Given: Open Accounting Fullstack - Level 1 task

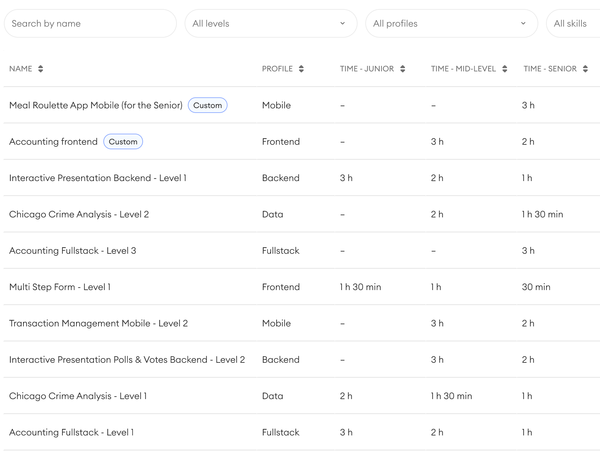Looking at the screenshot, I should click(72, 433).
